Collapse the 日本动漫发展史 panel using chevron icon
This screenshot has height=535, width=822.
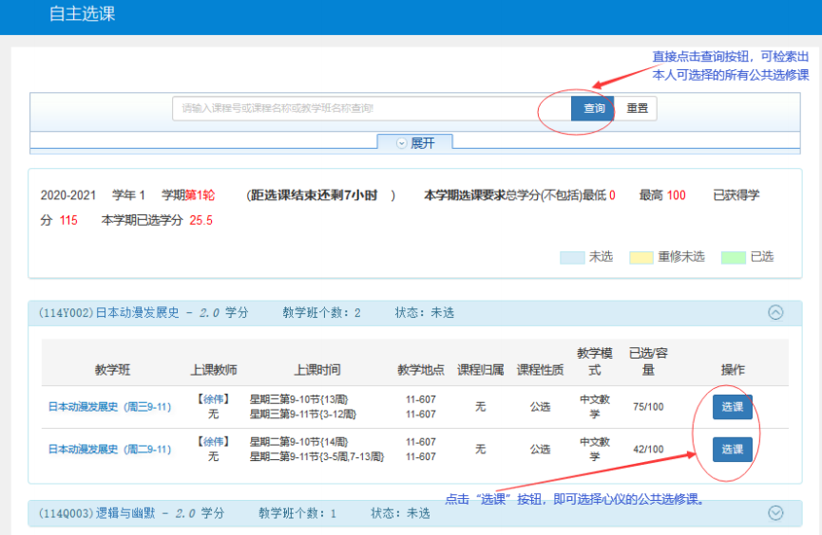tap(775, 312)
